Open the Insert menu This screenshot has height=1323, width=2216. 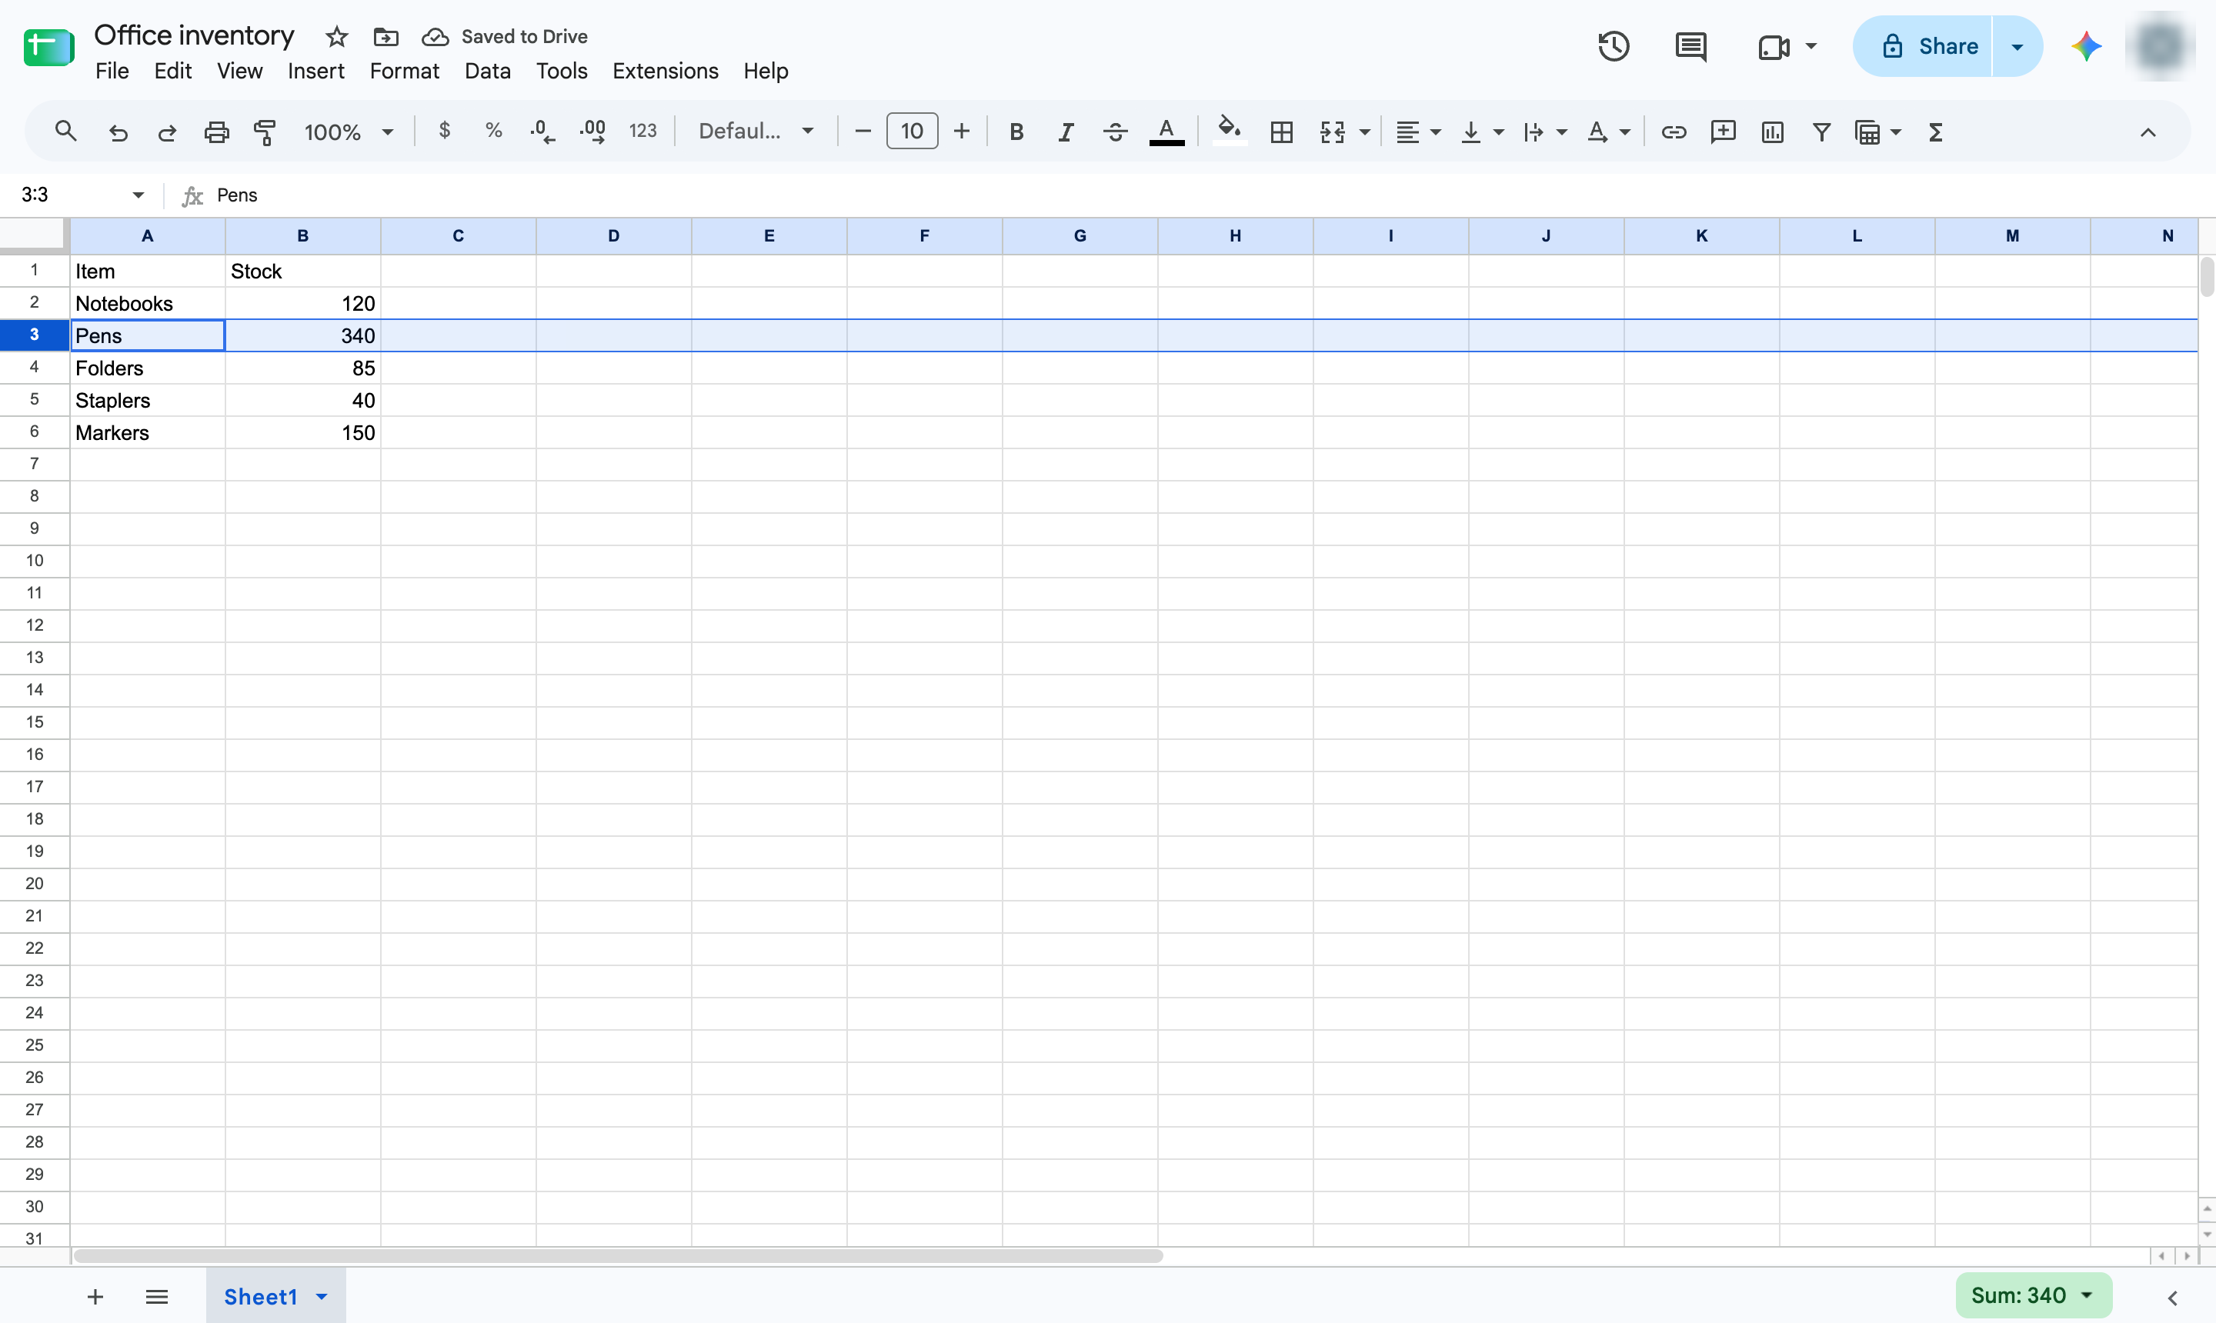(x=315, y=72)
